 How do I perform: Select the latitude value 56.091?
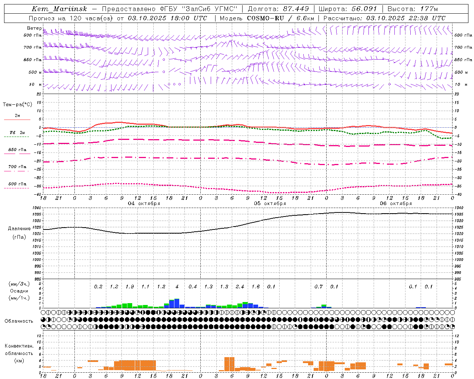[x=363, y=9]
